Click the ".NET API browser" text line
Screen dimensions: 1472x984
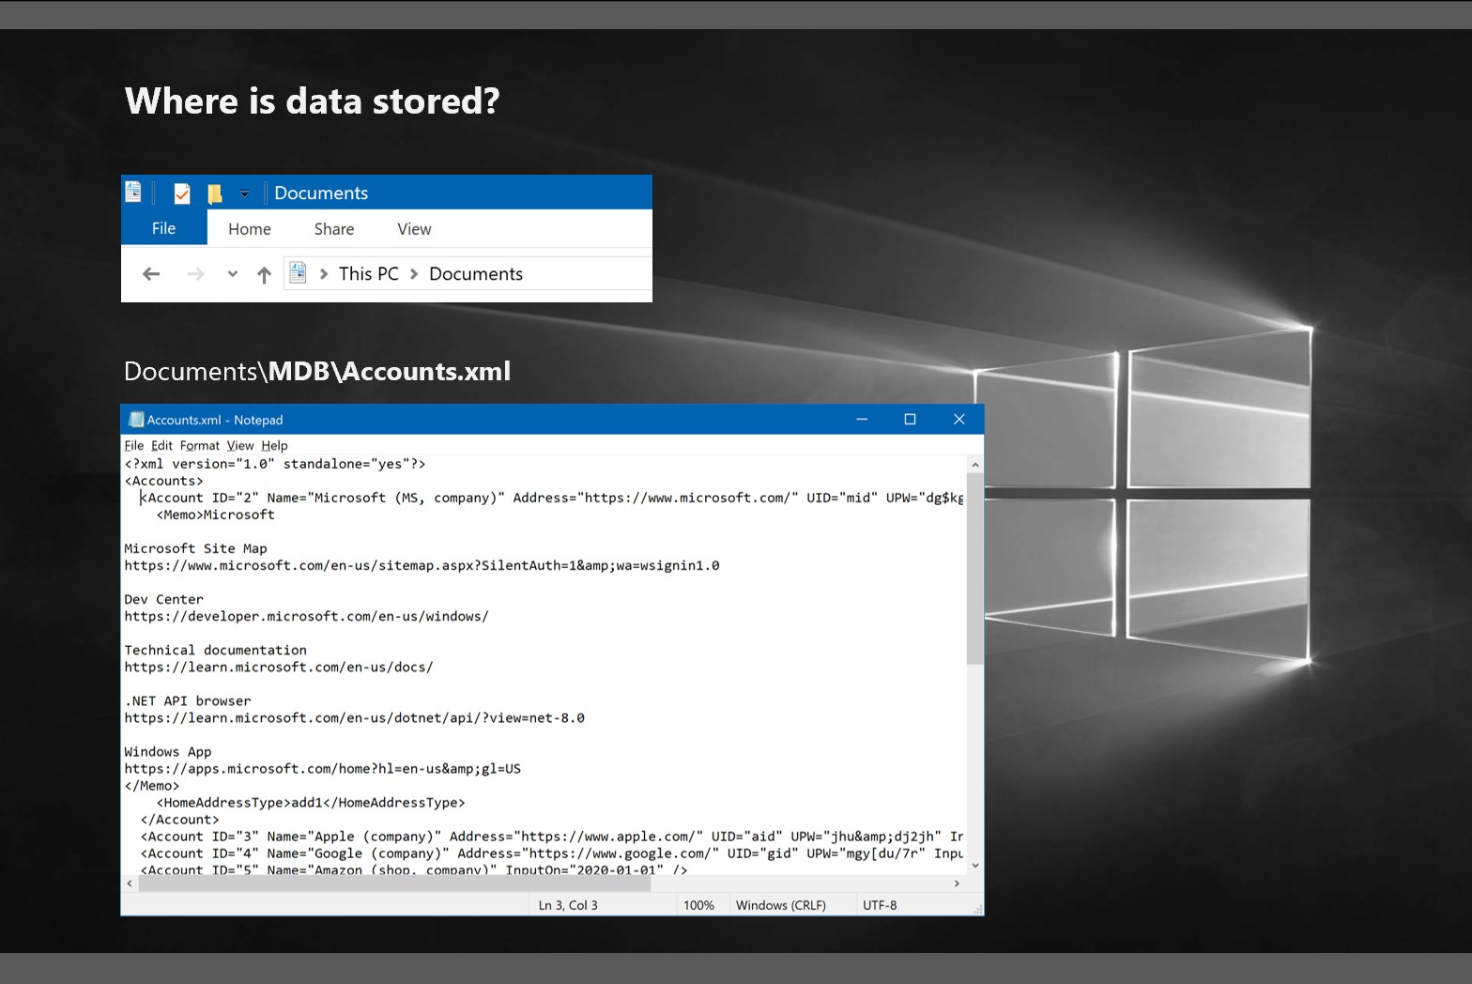click(x=188, y=700)
